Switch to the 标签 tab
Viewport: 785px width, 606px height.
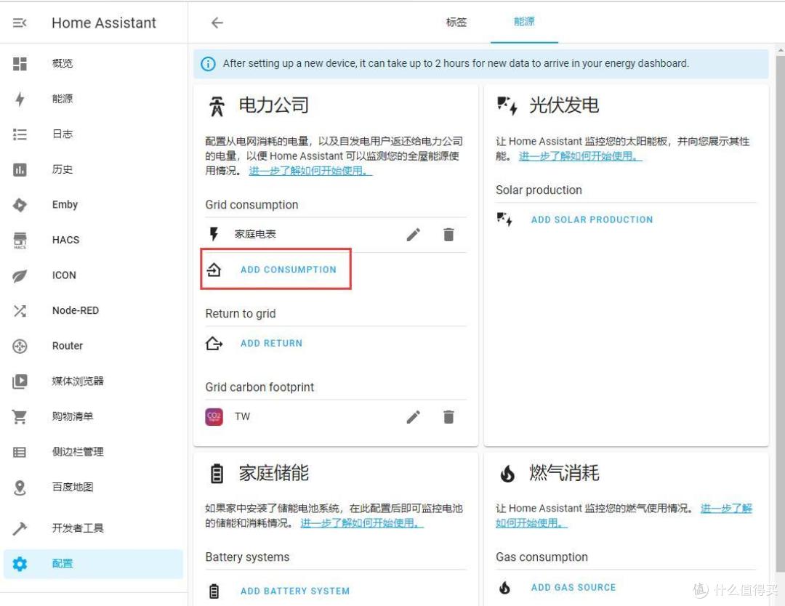click(x=456, y=22)
